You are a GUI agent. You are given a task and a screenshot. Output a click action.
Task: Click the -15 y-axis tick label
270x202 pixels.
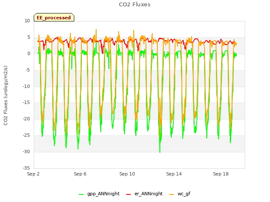[26, 103]
